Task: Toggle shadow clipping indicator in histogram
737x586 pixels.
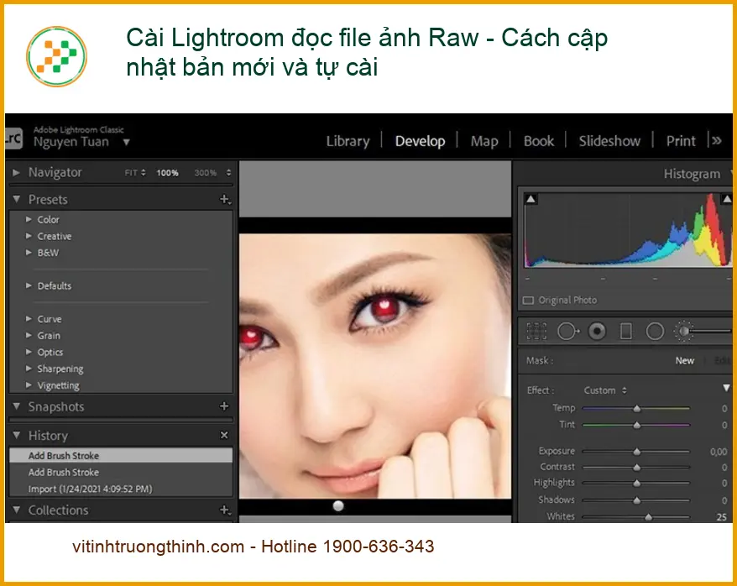Action: click(531, 199)
